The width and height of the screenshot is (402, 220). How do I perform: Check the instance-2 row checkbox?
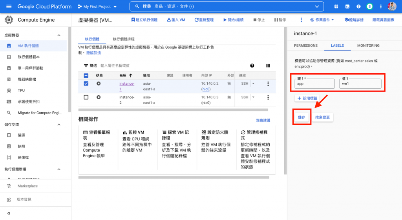[x=86, y=97]
